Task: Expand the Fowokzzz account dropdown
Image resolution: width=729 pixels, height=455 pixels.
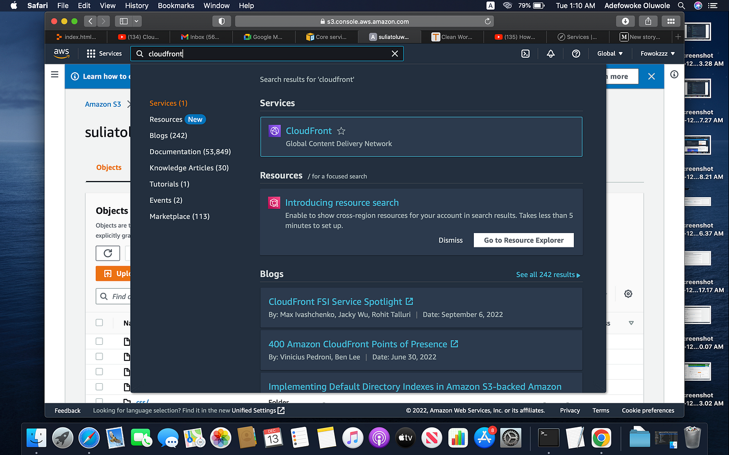Action: [x=658, y=54]
